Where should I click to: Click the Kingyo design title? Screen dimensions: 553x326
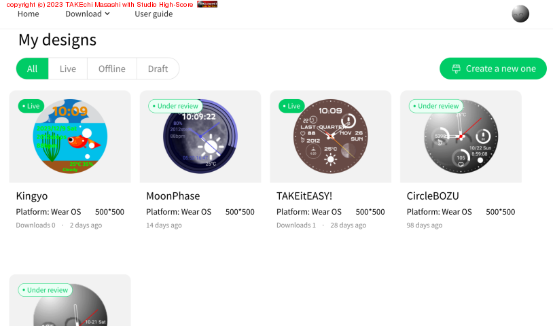(32, 196)
